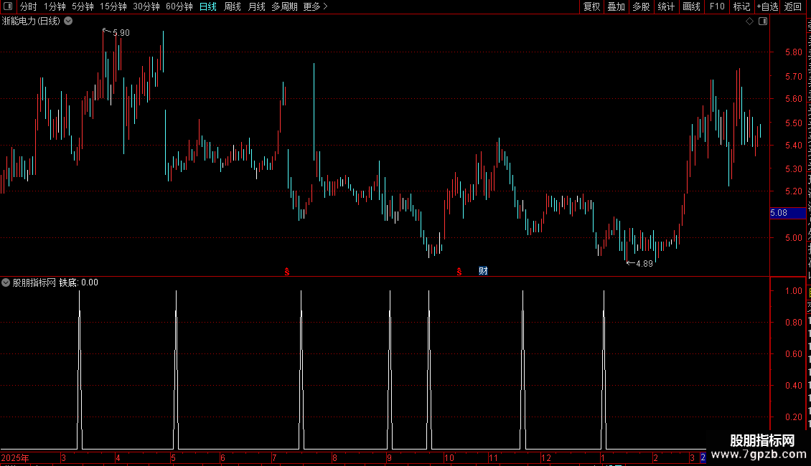
Task: Open the 财 financial report marker
Action: (x=483, y=271)
